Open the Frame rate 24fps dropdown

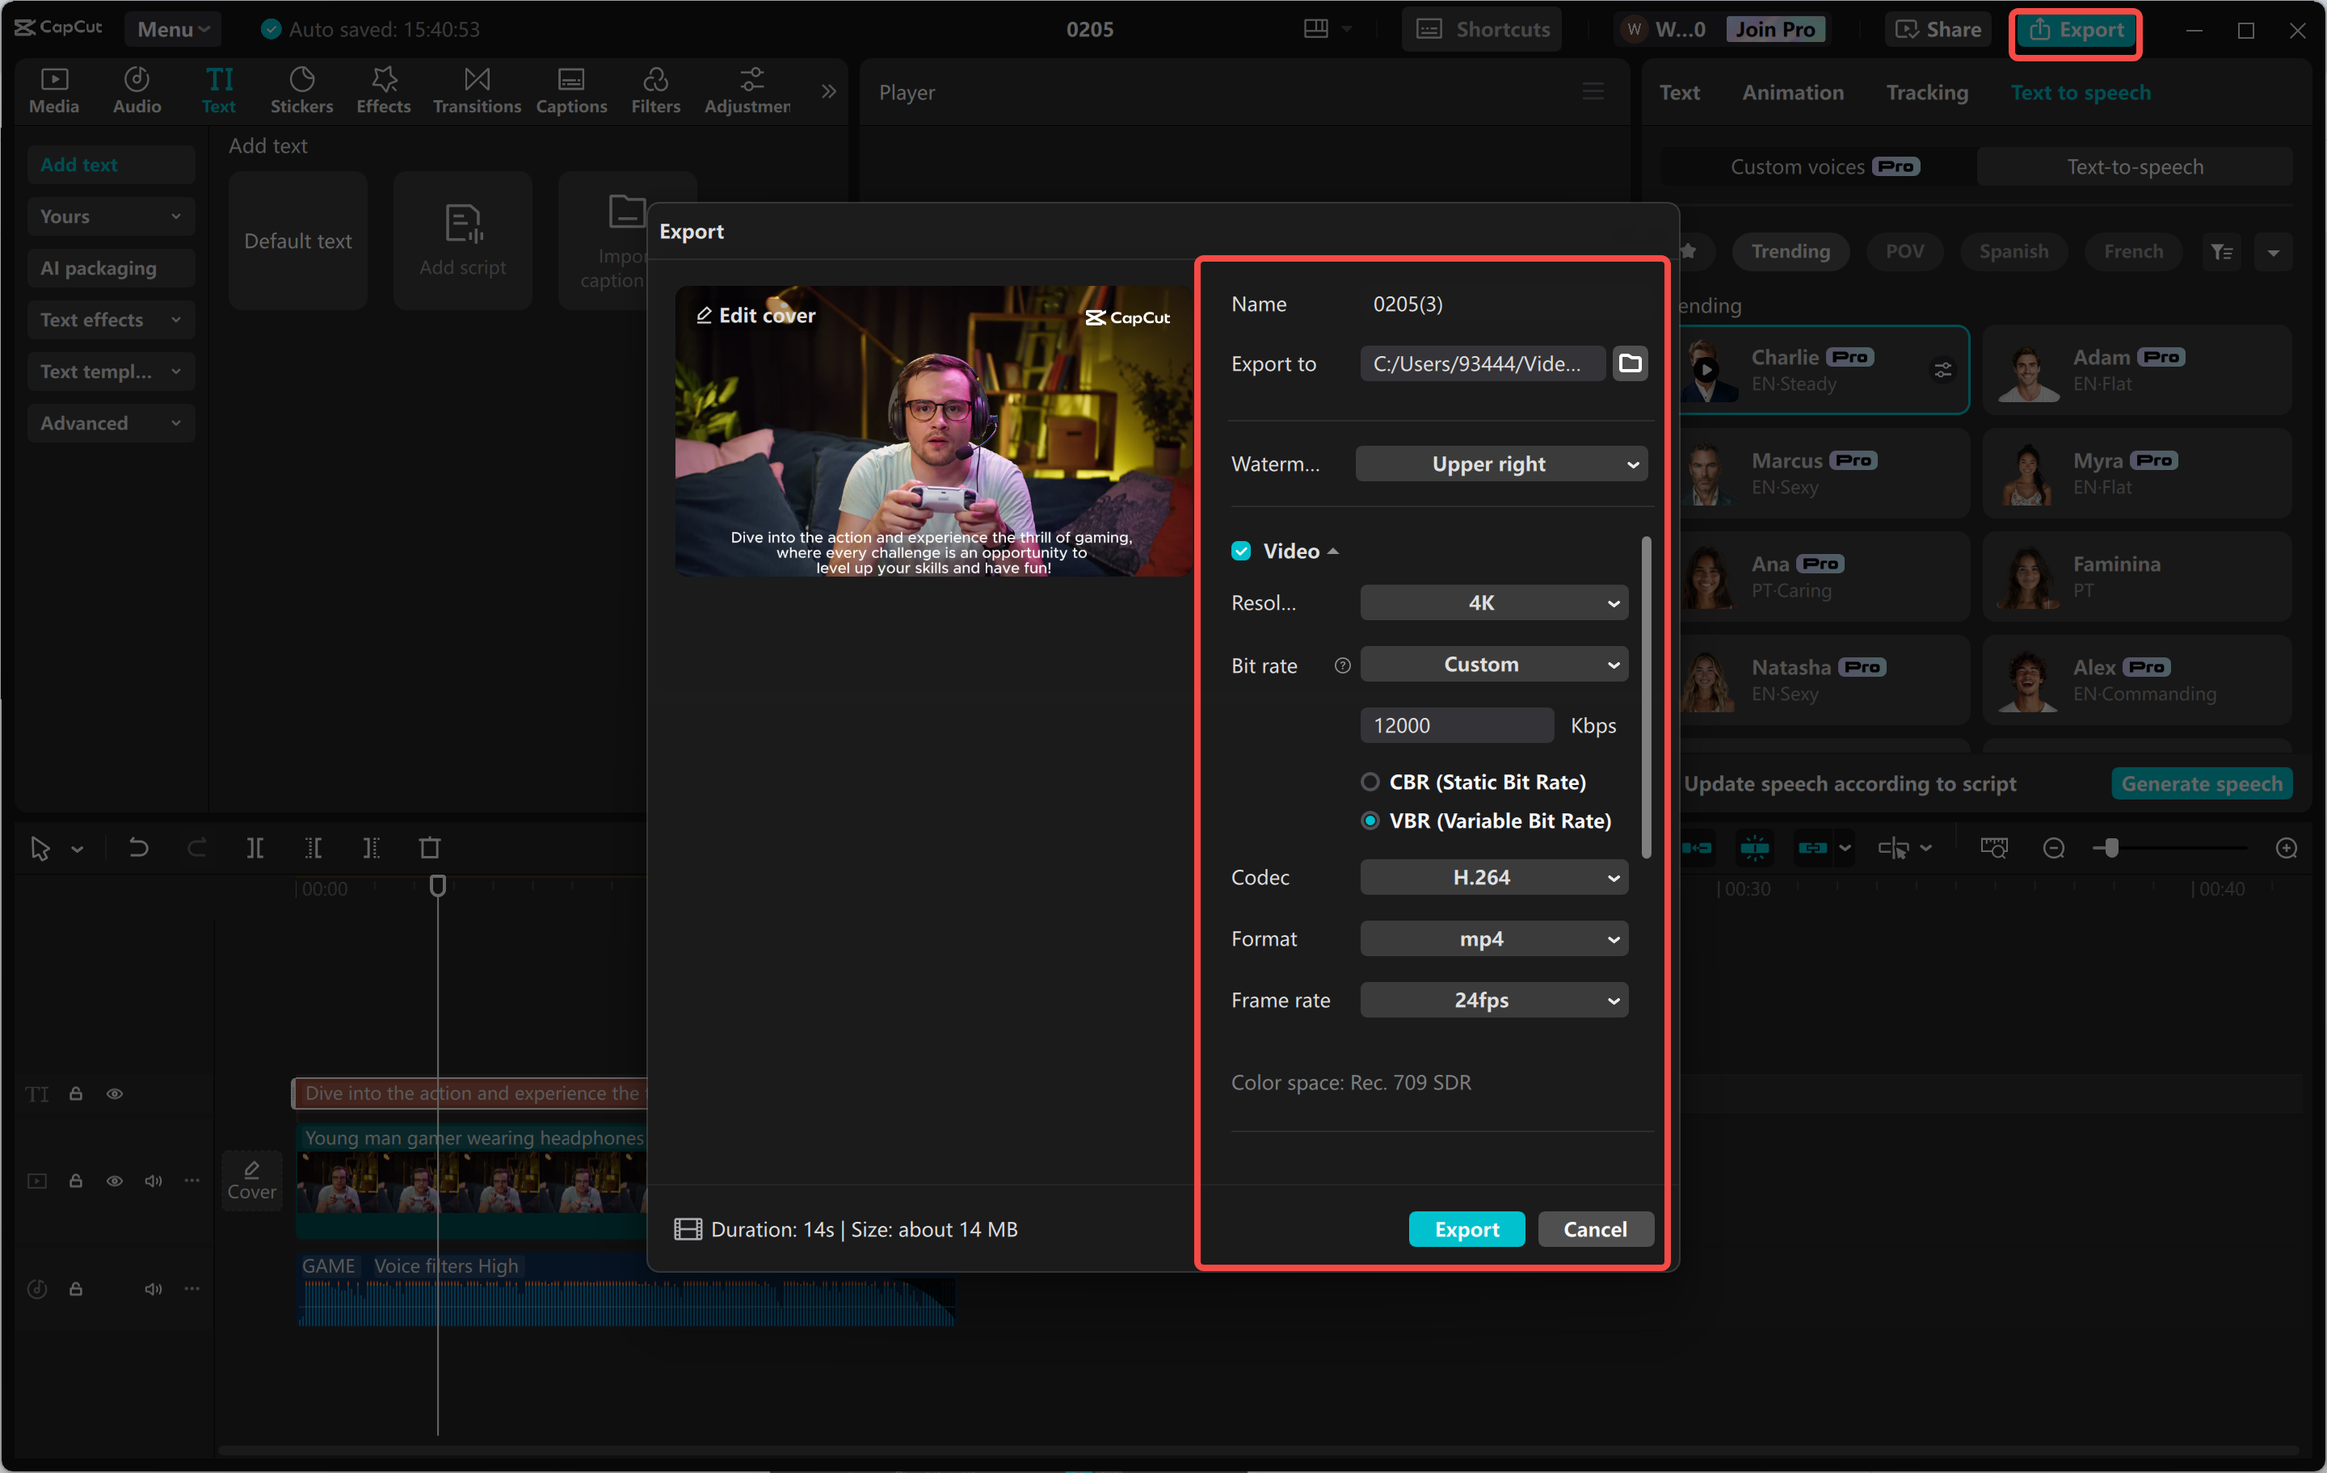pos(1493,1000)
